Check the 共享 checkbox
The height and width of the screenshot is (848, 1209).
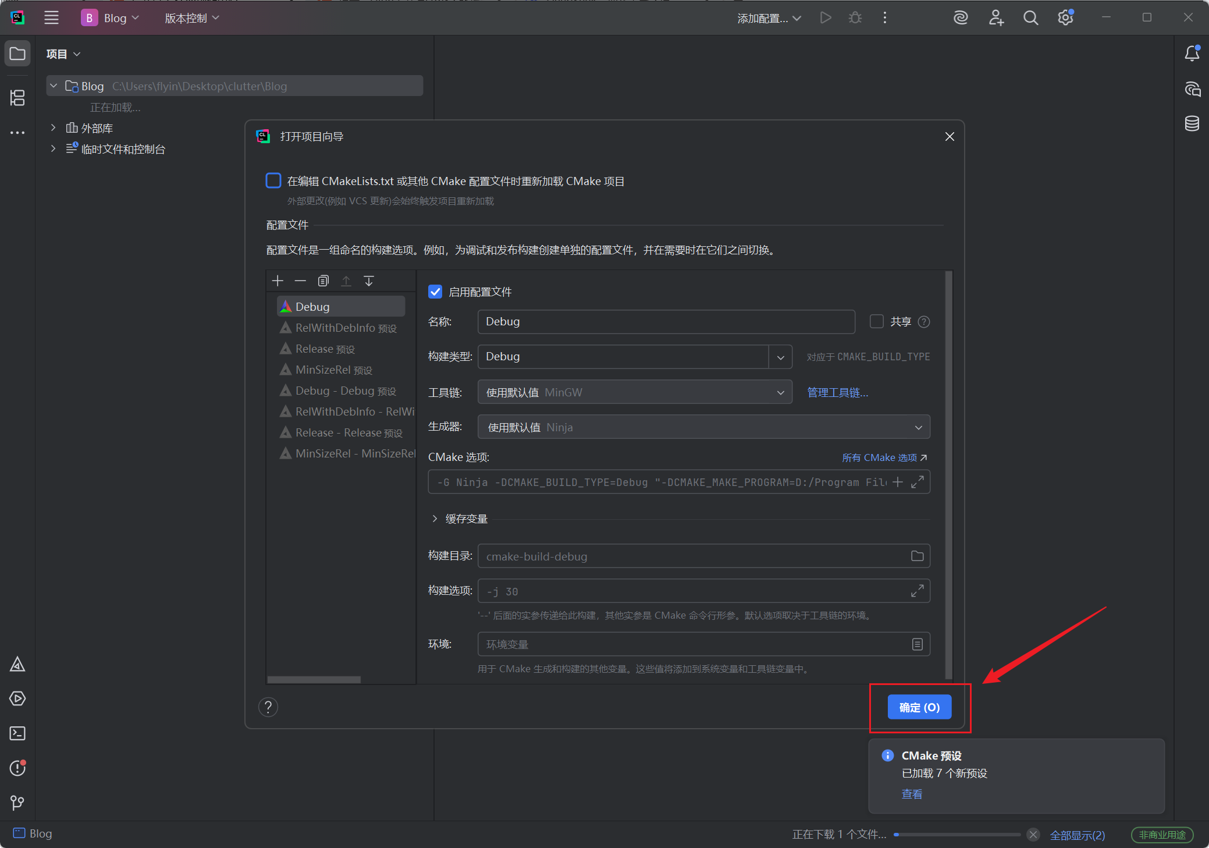coord(876,321)
